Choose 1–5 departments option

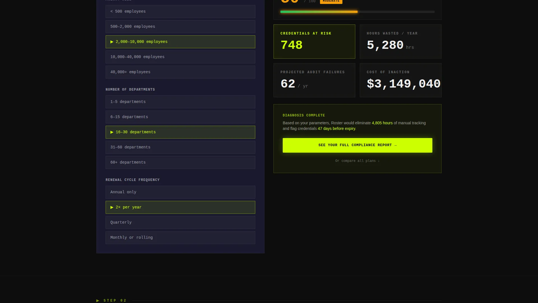click(x=180, y=102)
